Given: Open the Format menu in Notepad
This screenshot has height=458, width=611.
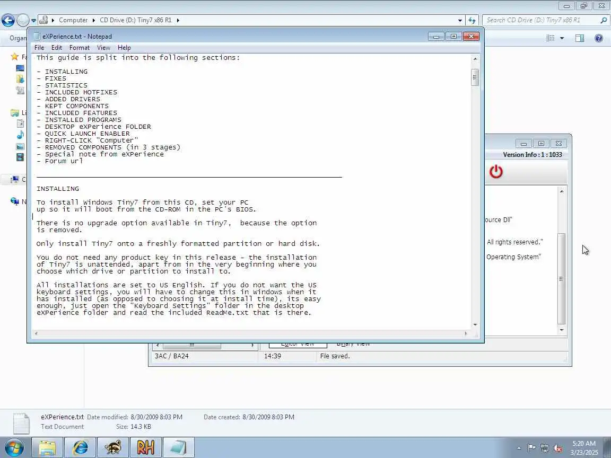Looking at the screenshot, I should [80, 48].
